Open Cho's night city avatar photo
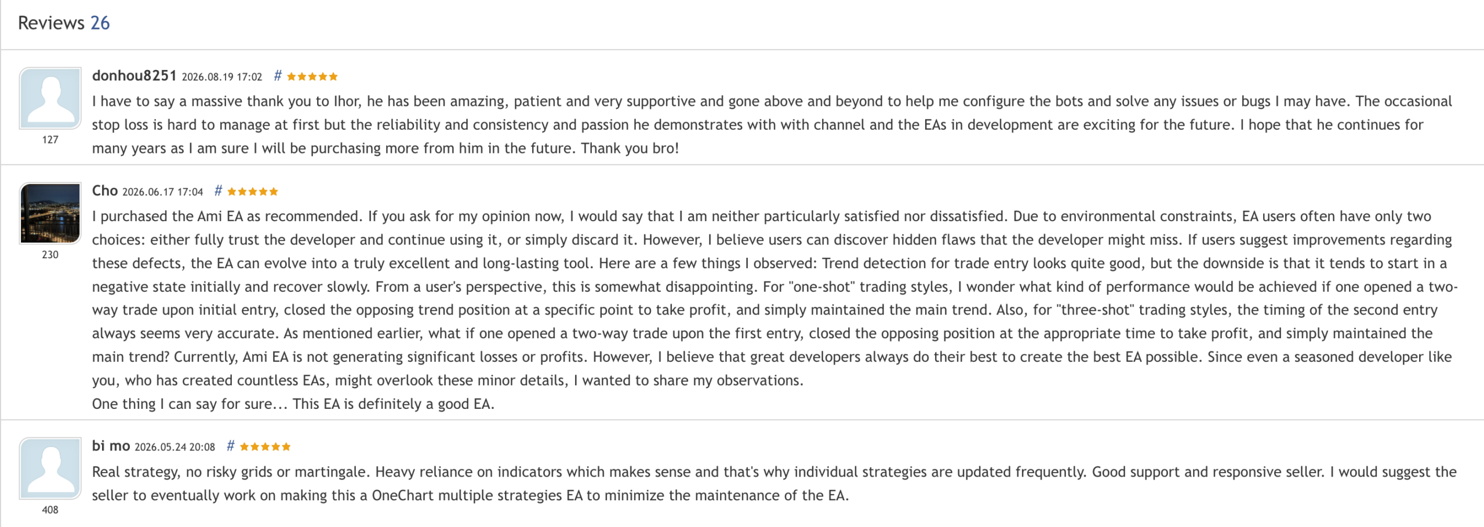The image size is (1484, 527). coord(50,213)
